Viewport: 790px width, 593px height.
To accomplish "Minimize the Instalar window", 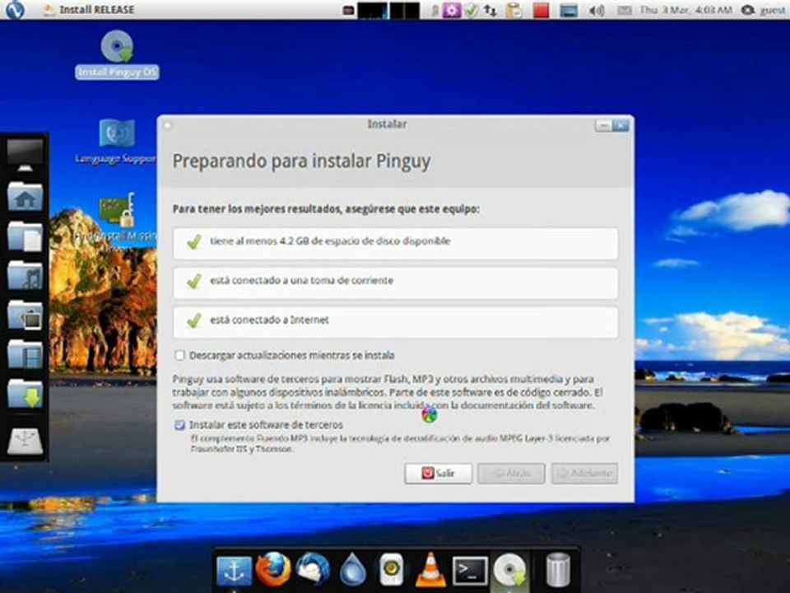I will pos(603,125).
